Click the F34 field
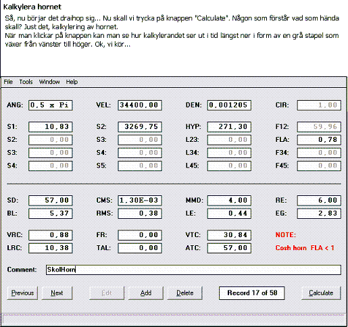 319,153
